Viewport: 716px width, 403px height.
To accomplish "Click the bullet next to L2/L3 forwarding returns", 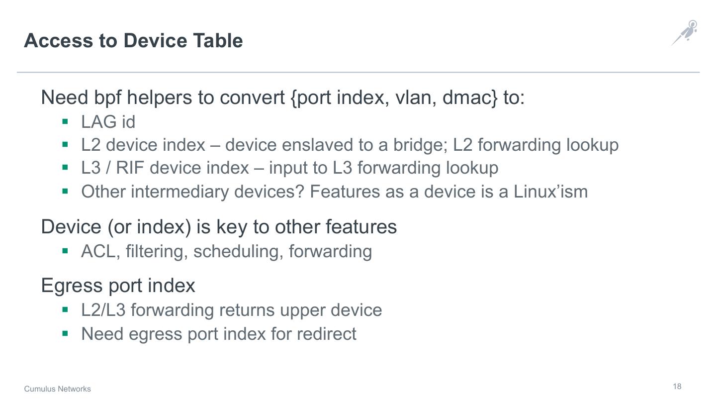I will pos(65,309).
